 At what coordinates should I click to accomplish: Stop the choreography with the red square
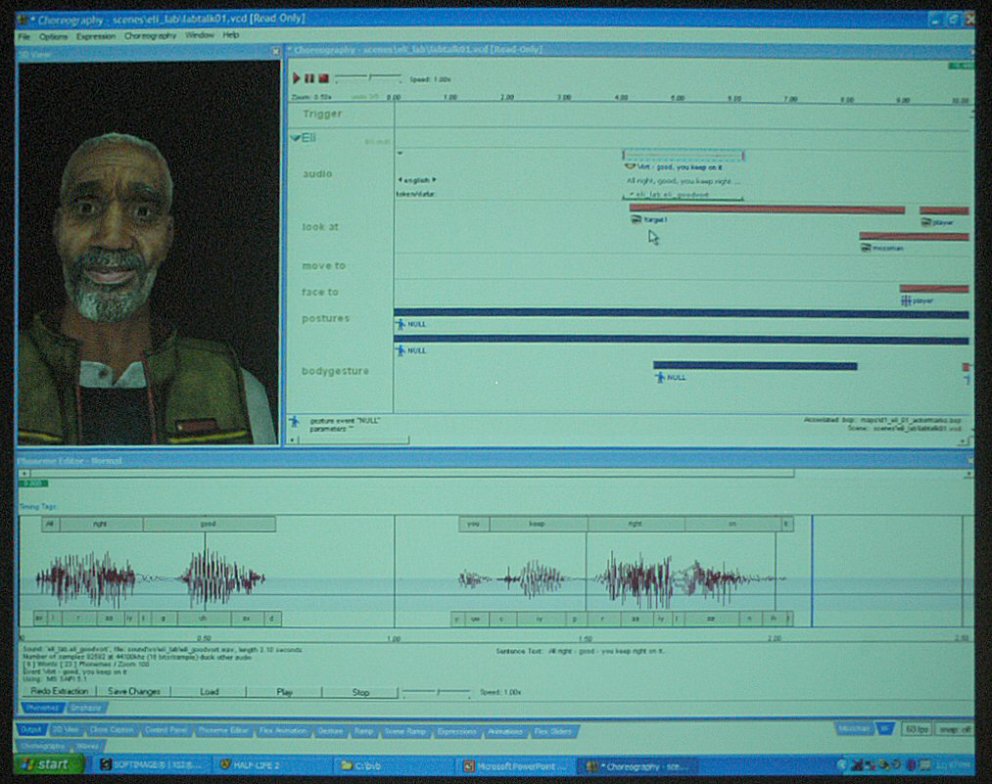[323, 78]
